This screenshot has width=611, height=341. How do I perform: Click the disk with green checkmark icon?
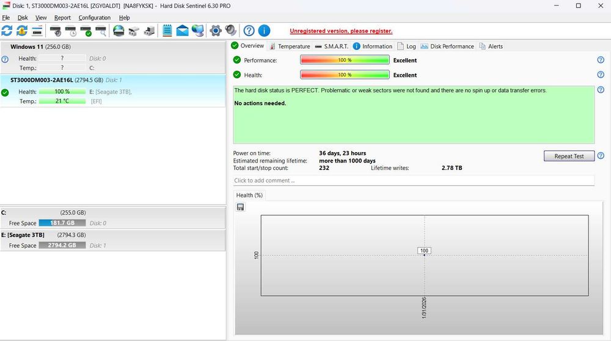point(86,31)
